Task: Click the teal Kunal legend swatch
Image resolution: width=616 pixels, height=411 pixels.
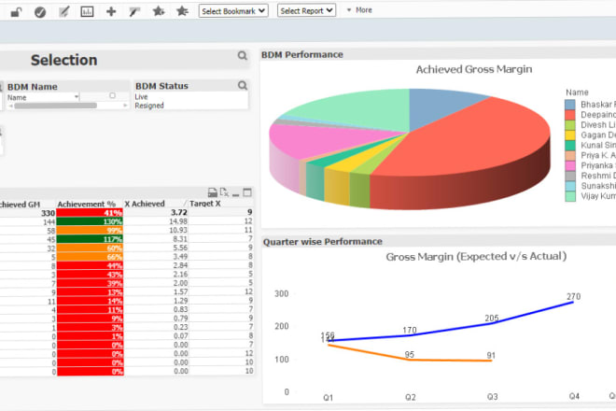Action: pos(570,146)
